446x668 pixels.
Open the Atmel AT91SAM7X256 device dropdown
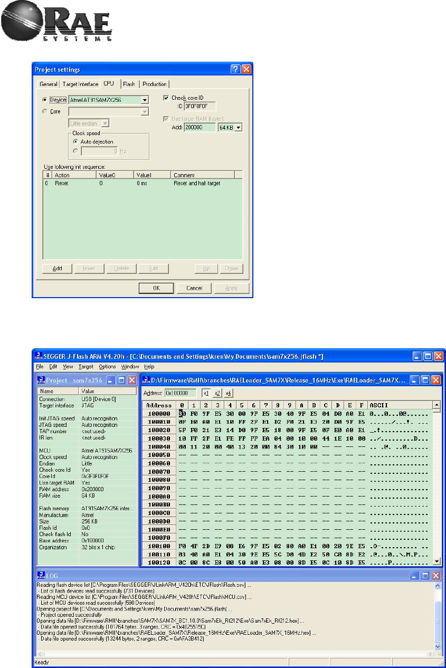pos(145,100)
